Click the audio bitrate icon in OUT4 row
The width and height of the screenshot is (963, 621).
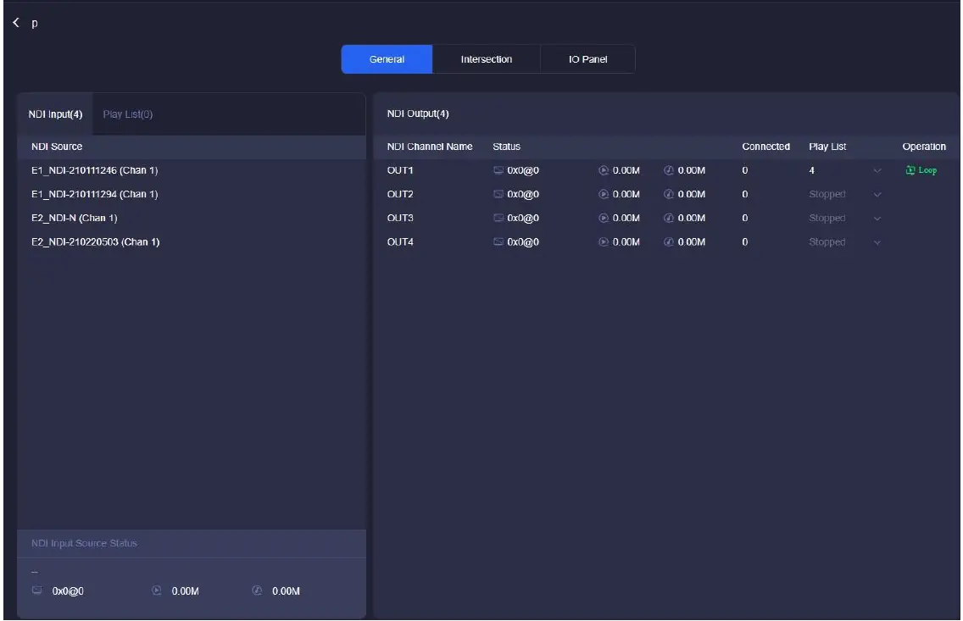(669, 241)
